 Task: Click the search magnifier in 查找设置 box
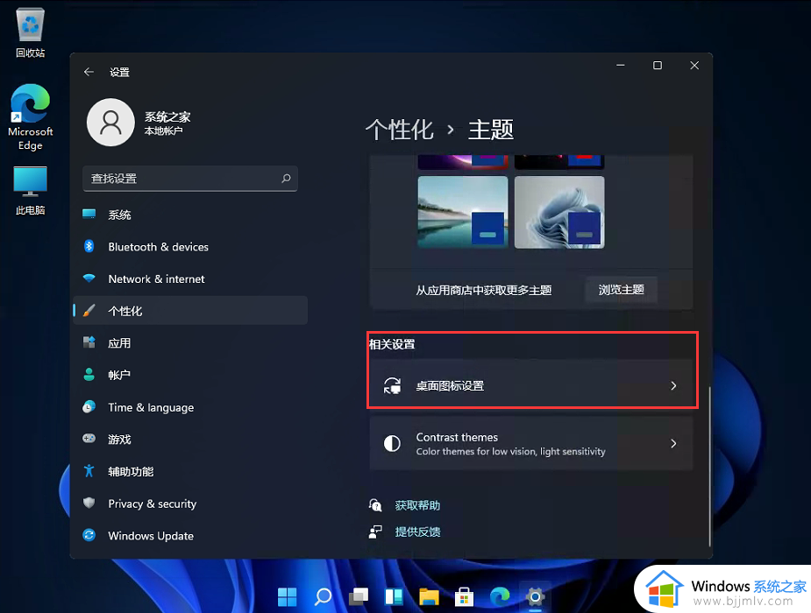[x=286, y=178]
